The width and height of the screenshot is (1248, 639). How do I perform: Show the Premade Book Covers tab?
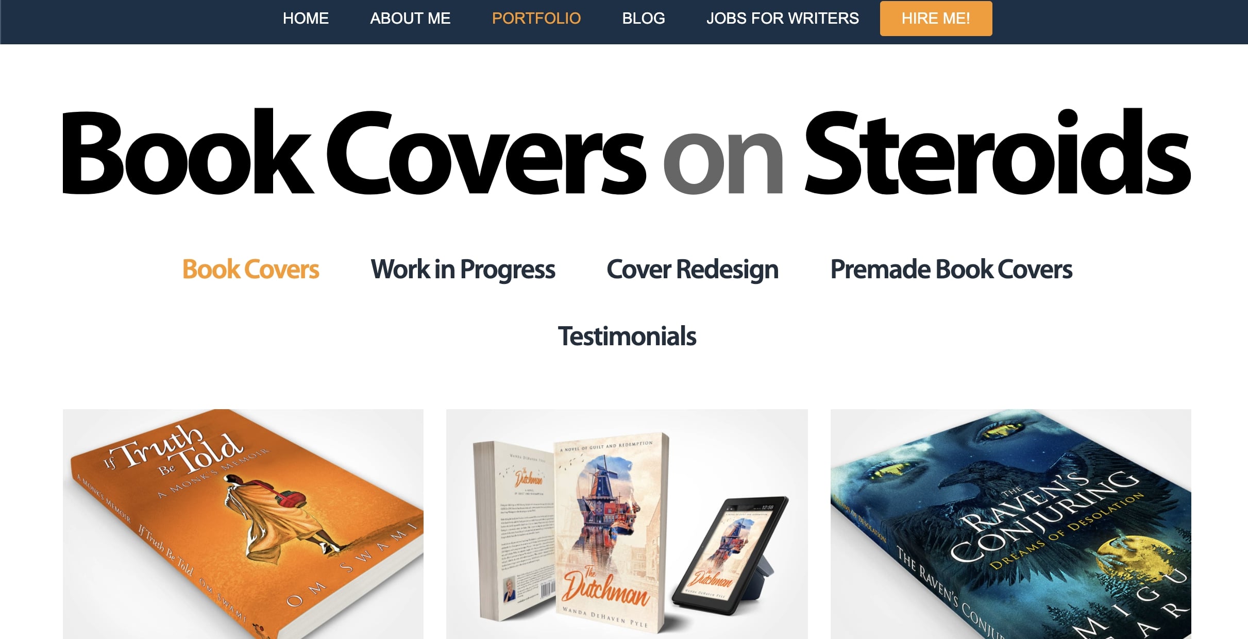pos(951,269)
